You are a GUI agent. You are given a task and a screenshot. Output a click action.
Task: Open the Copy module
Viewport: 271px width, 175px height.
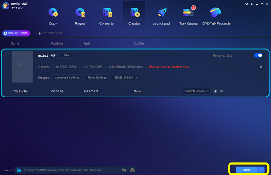point(53,16)
